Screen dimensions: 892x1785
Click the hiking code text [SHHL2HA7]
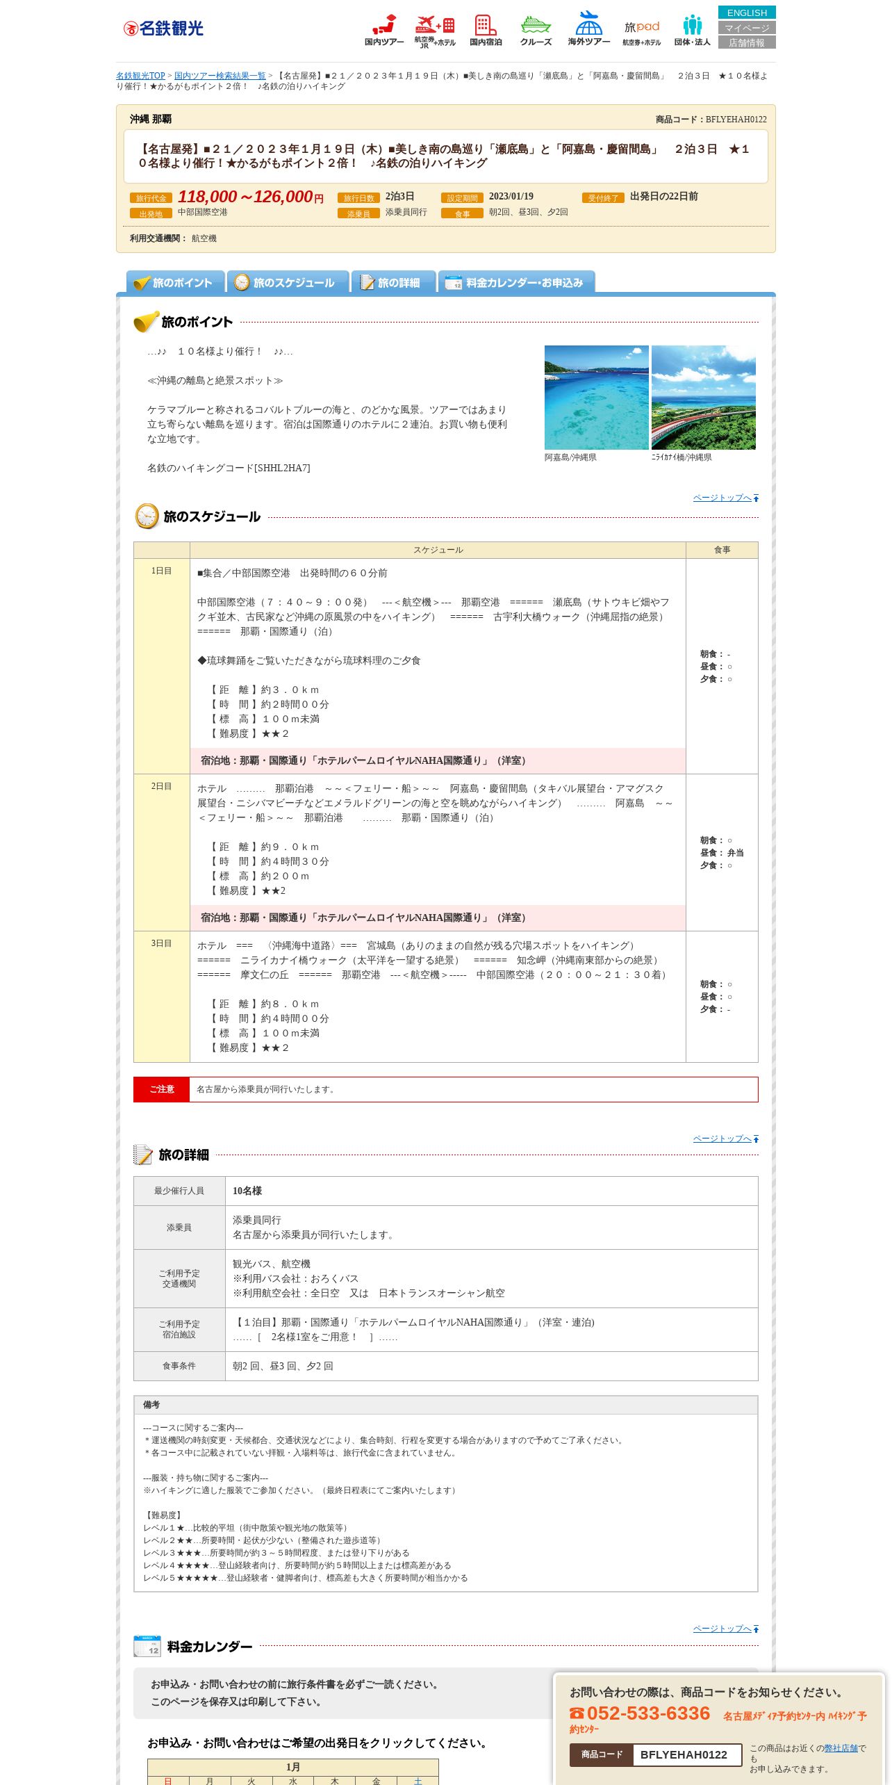(x=282, y=468)
